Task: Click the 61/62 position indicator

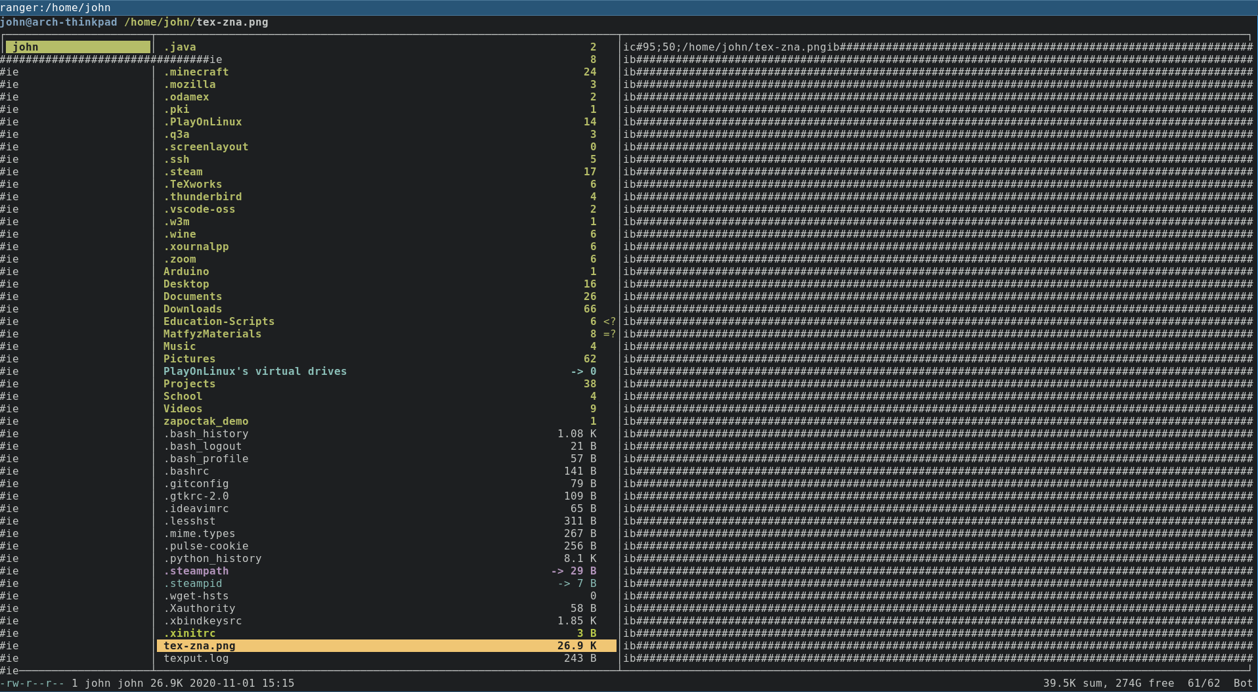Action: [x=1204, y=683]
